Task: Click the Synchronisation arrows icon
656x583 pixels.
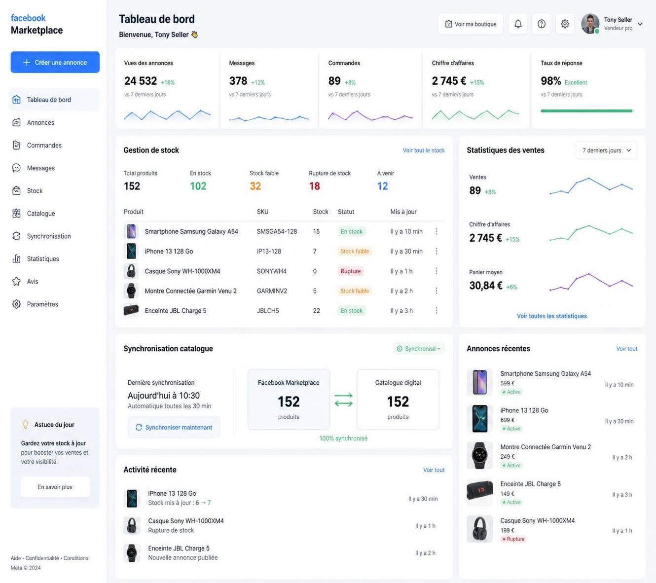Action: (16, 236)
